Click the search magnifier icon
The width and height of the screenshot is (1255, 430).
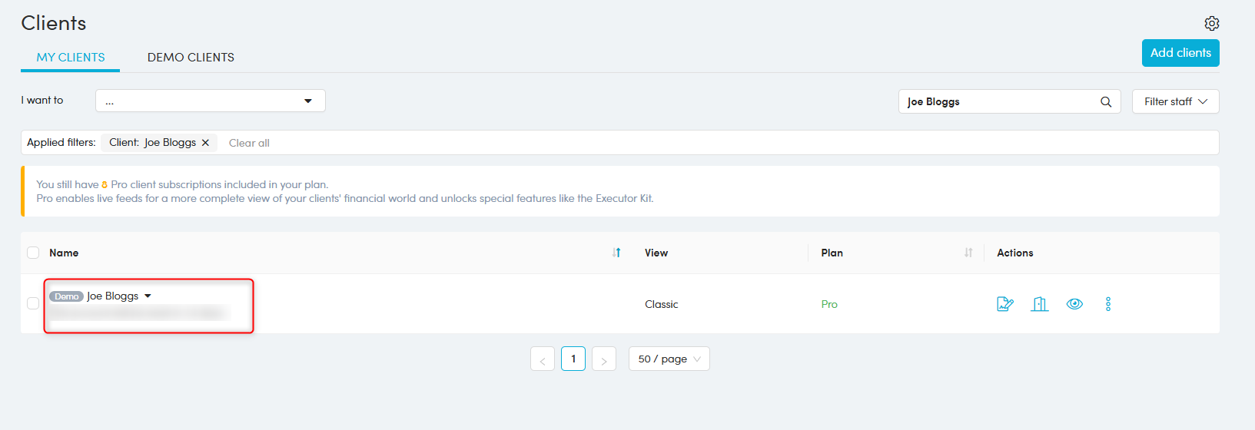point(1105,101)
